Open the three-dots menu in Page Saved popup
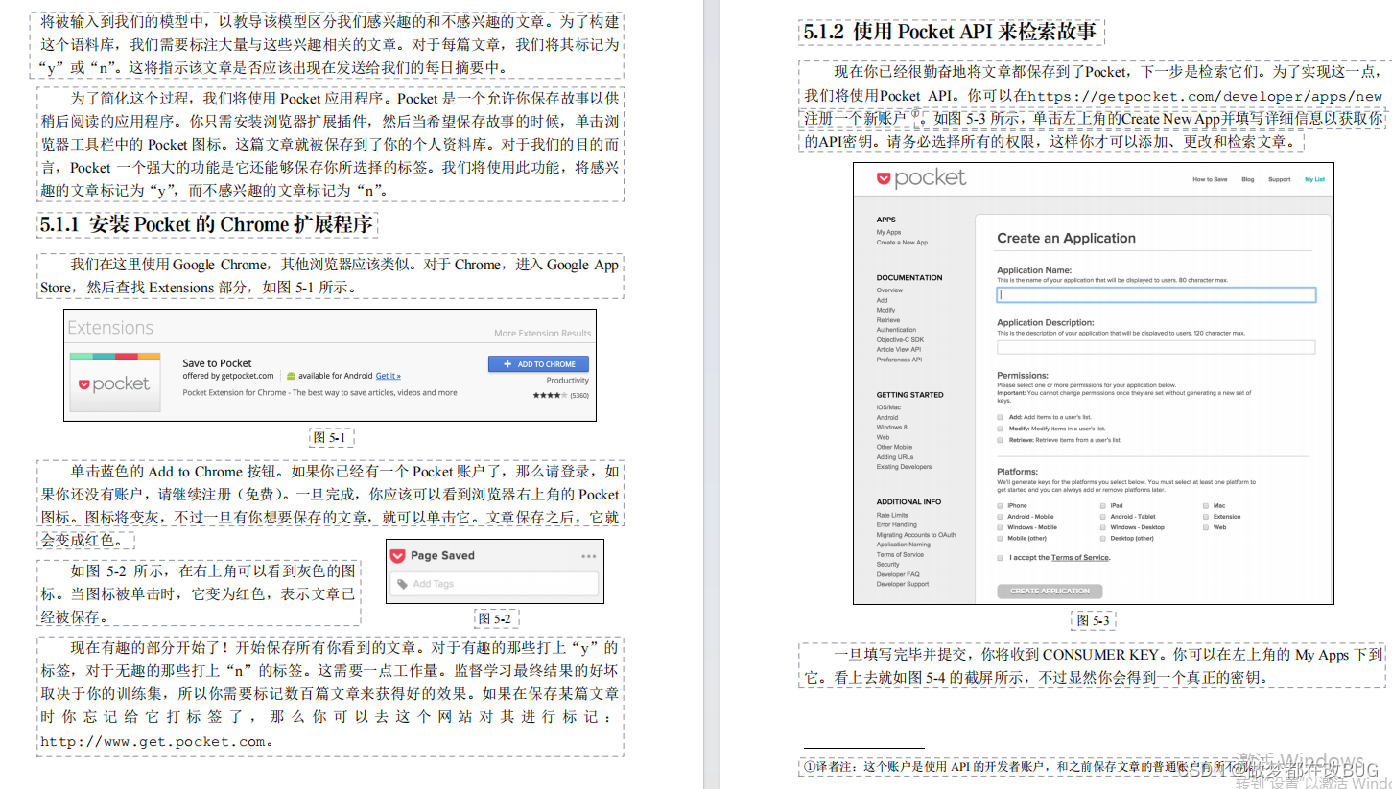1392x789 pixels. pyautogui.click(x=588, y=556)
